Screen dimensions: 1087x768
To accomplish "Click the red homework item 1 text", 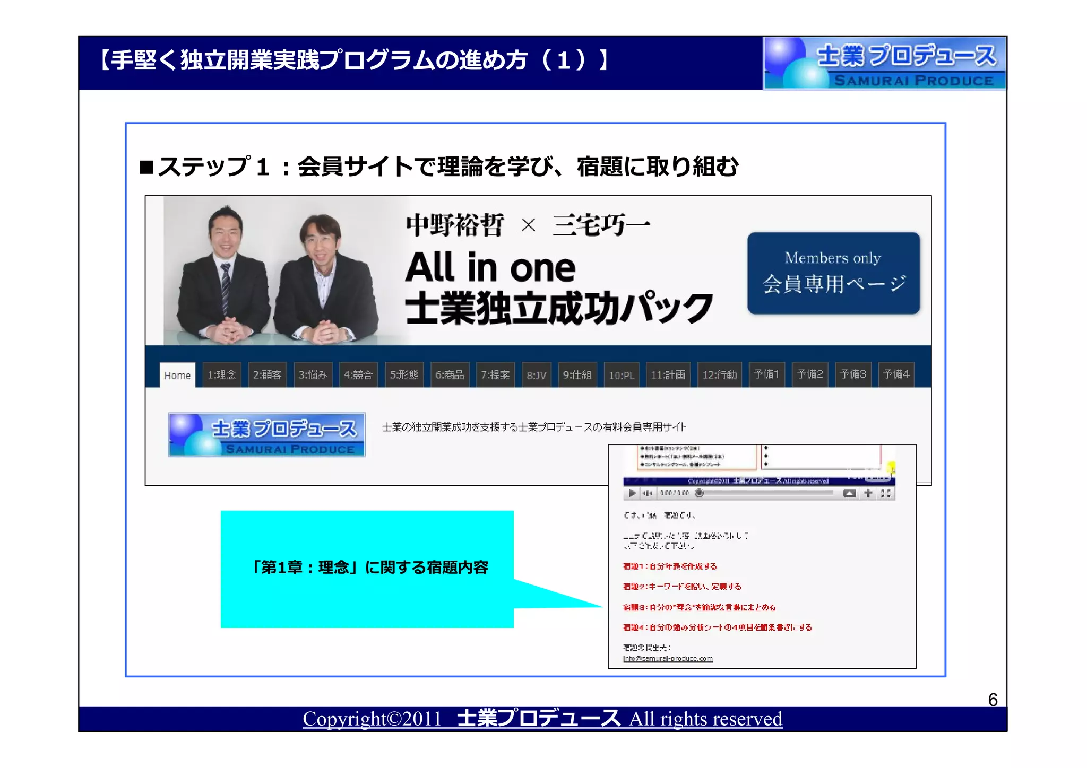I will point(670,566).
